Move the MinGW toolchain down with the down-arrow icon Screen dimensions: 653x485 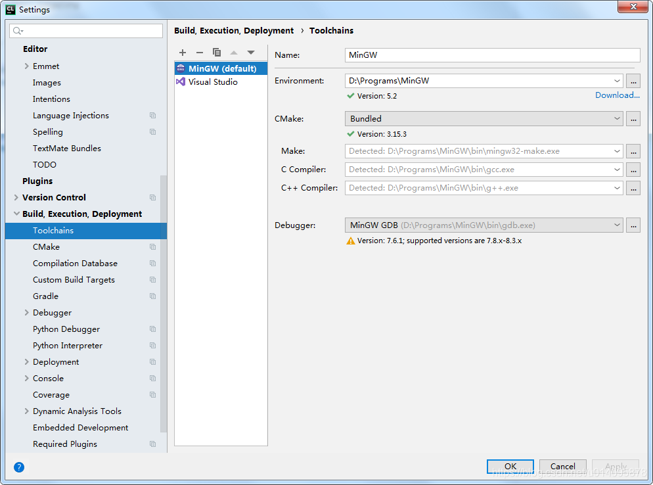[251, 53]
